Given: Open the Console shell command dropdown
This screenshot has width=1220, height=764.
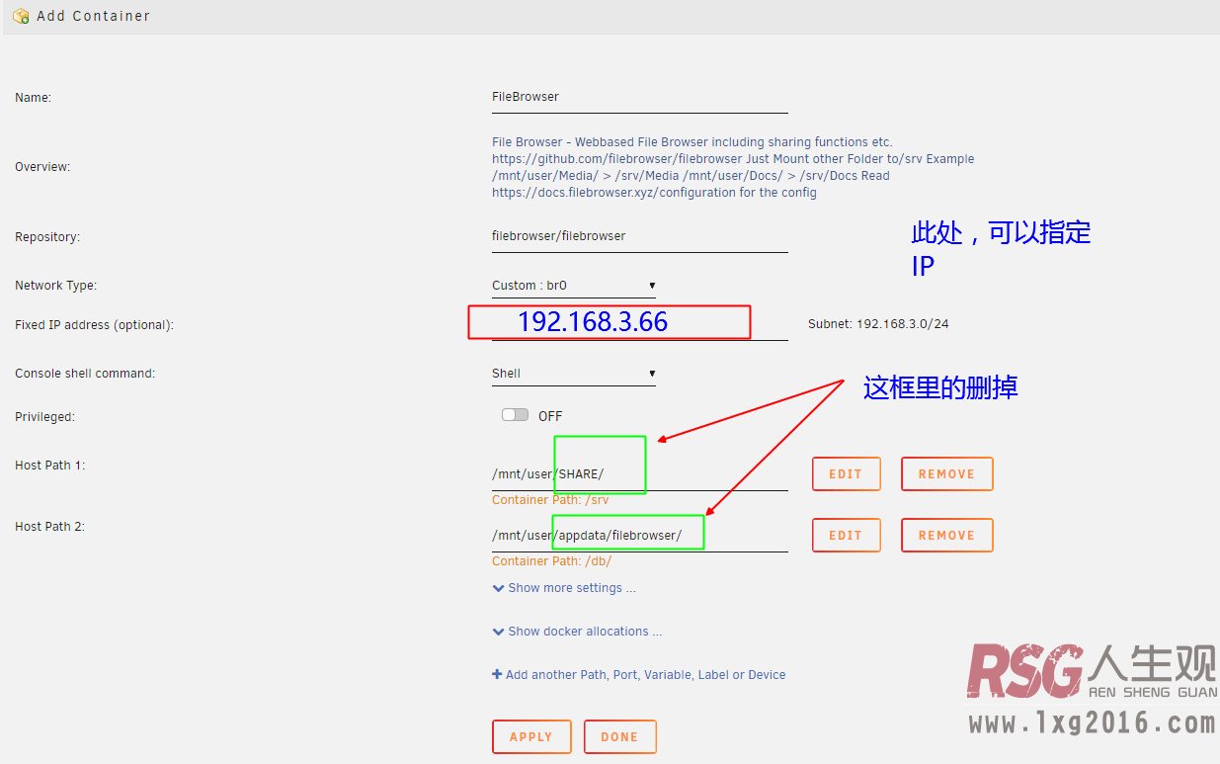Looking at the screenshot, I should (573, 374).
